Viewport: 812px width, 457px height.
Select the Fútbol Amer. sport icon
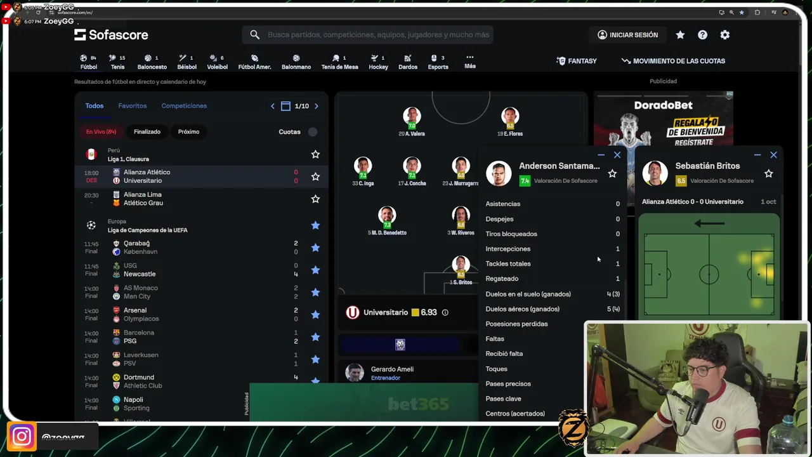254,62
